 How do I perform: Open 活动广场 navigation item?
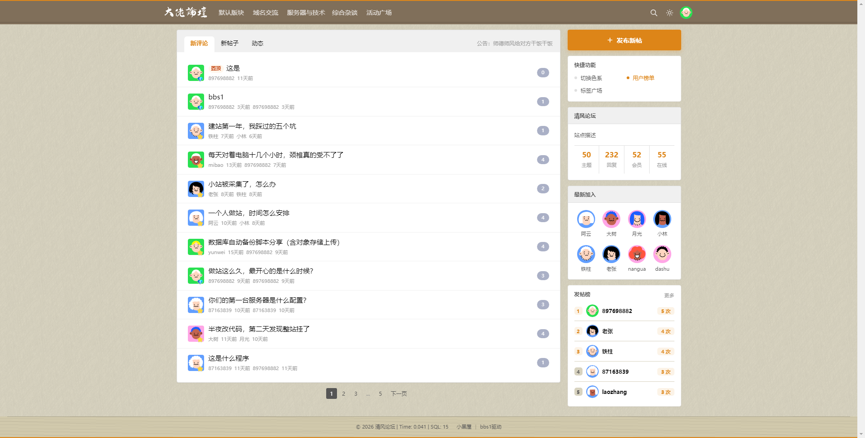[x=379, y=13]
